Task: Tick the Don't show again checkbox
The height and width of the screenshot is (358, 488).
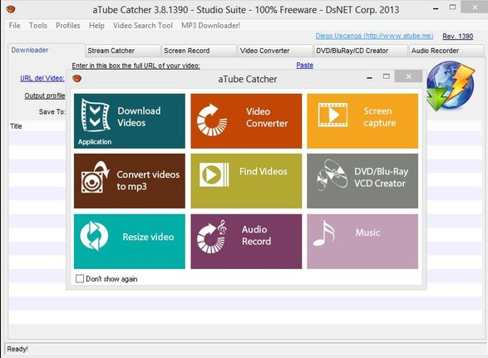Action: point(80,279)
